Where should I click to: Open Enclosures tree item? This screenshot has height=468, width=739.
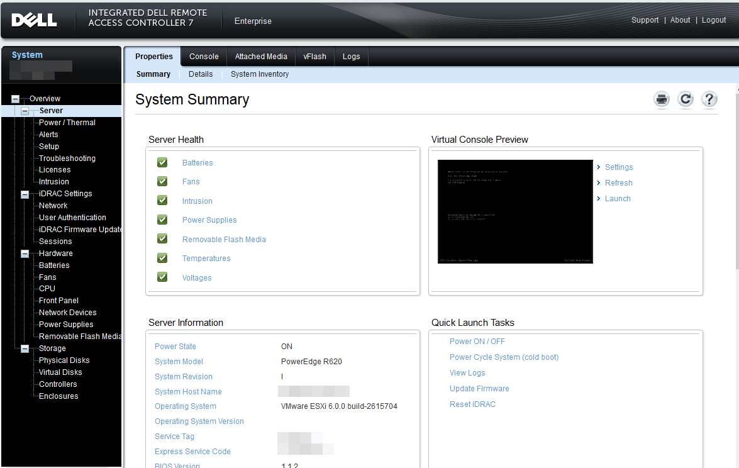click(x=58, y=396)
